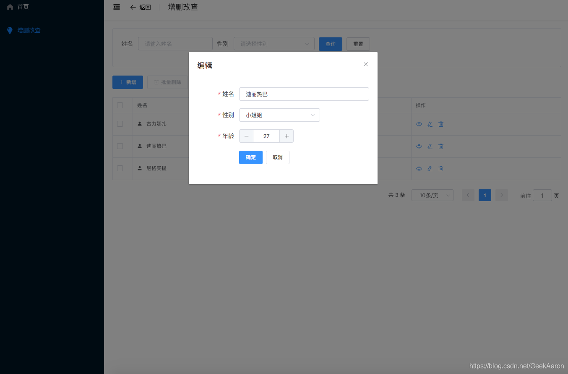Click the next page arrow
This screenshot has height=374, width=568.
pos(502,195)
